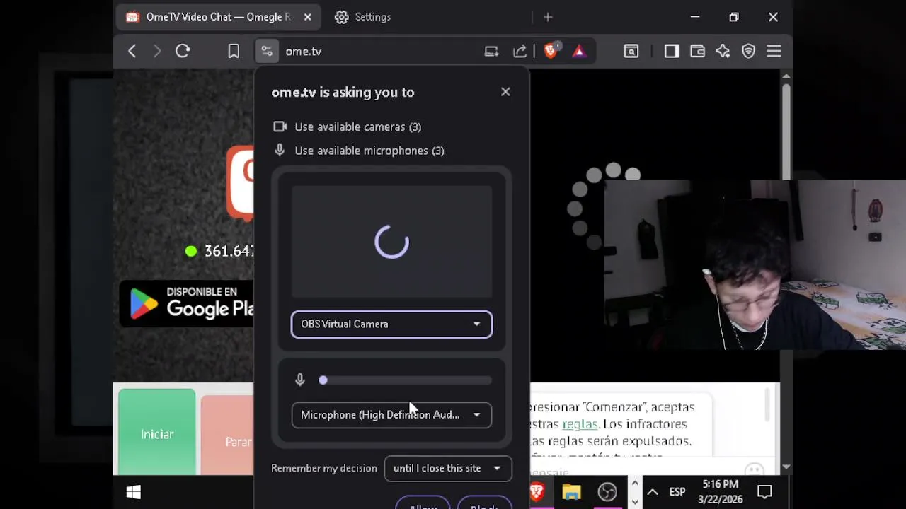This screenshot has width=906, height=509.
Task: Close the OmeTV Video Chat tab
Action: point(307,17)
